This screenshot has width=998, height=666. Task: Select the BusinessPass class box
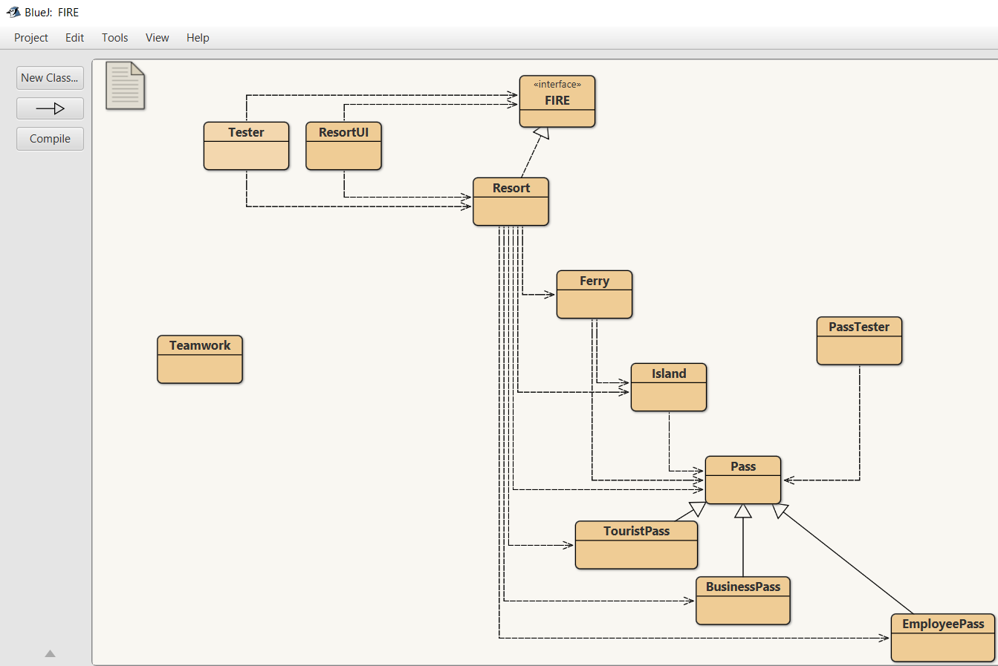[x=743, y=601]
